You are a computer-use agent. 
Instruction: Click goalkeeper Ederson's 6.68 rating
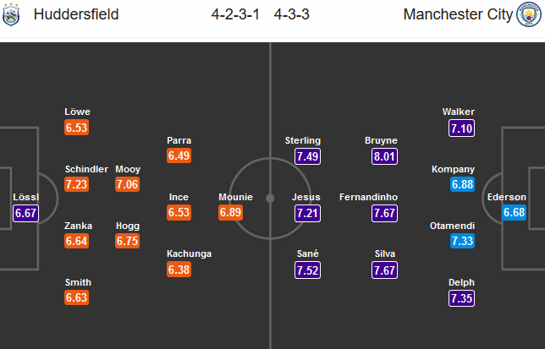(514, 213)
